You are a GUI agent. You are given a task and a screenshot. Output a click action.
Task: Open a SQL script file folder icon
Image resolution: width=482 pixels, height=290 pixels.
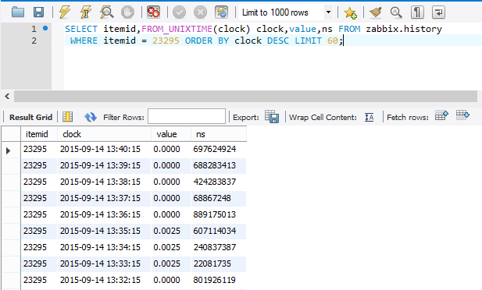point(18,12)
